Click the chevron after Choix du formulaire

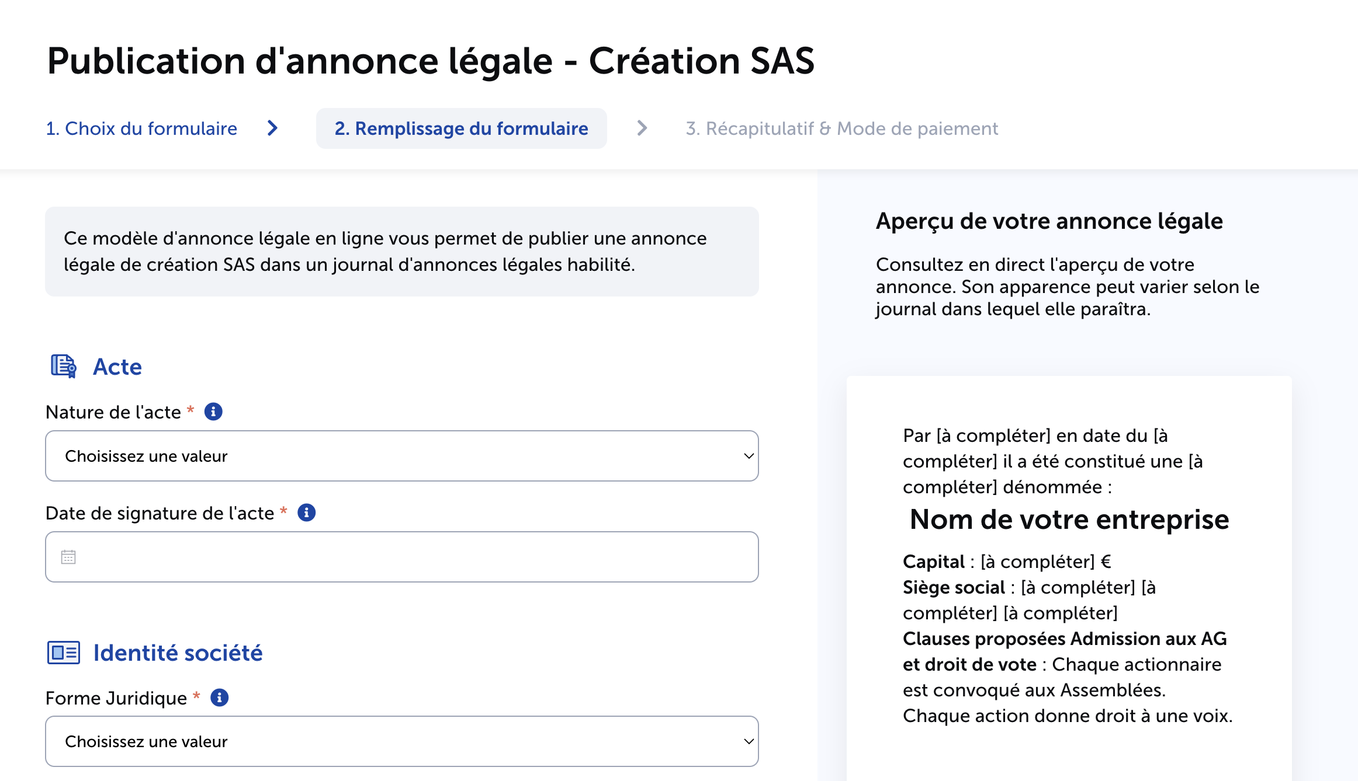272,128
